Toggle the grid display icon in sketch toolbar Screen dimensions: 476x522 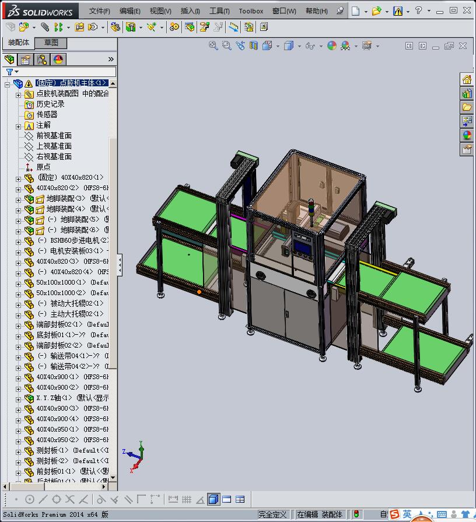pyautogui.click(x=187, y=499)
